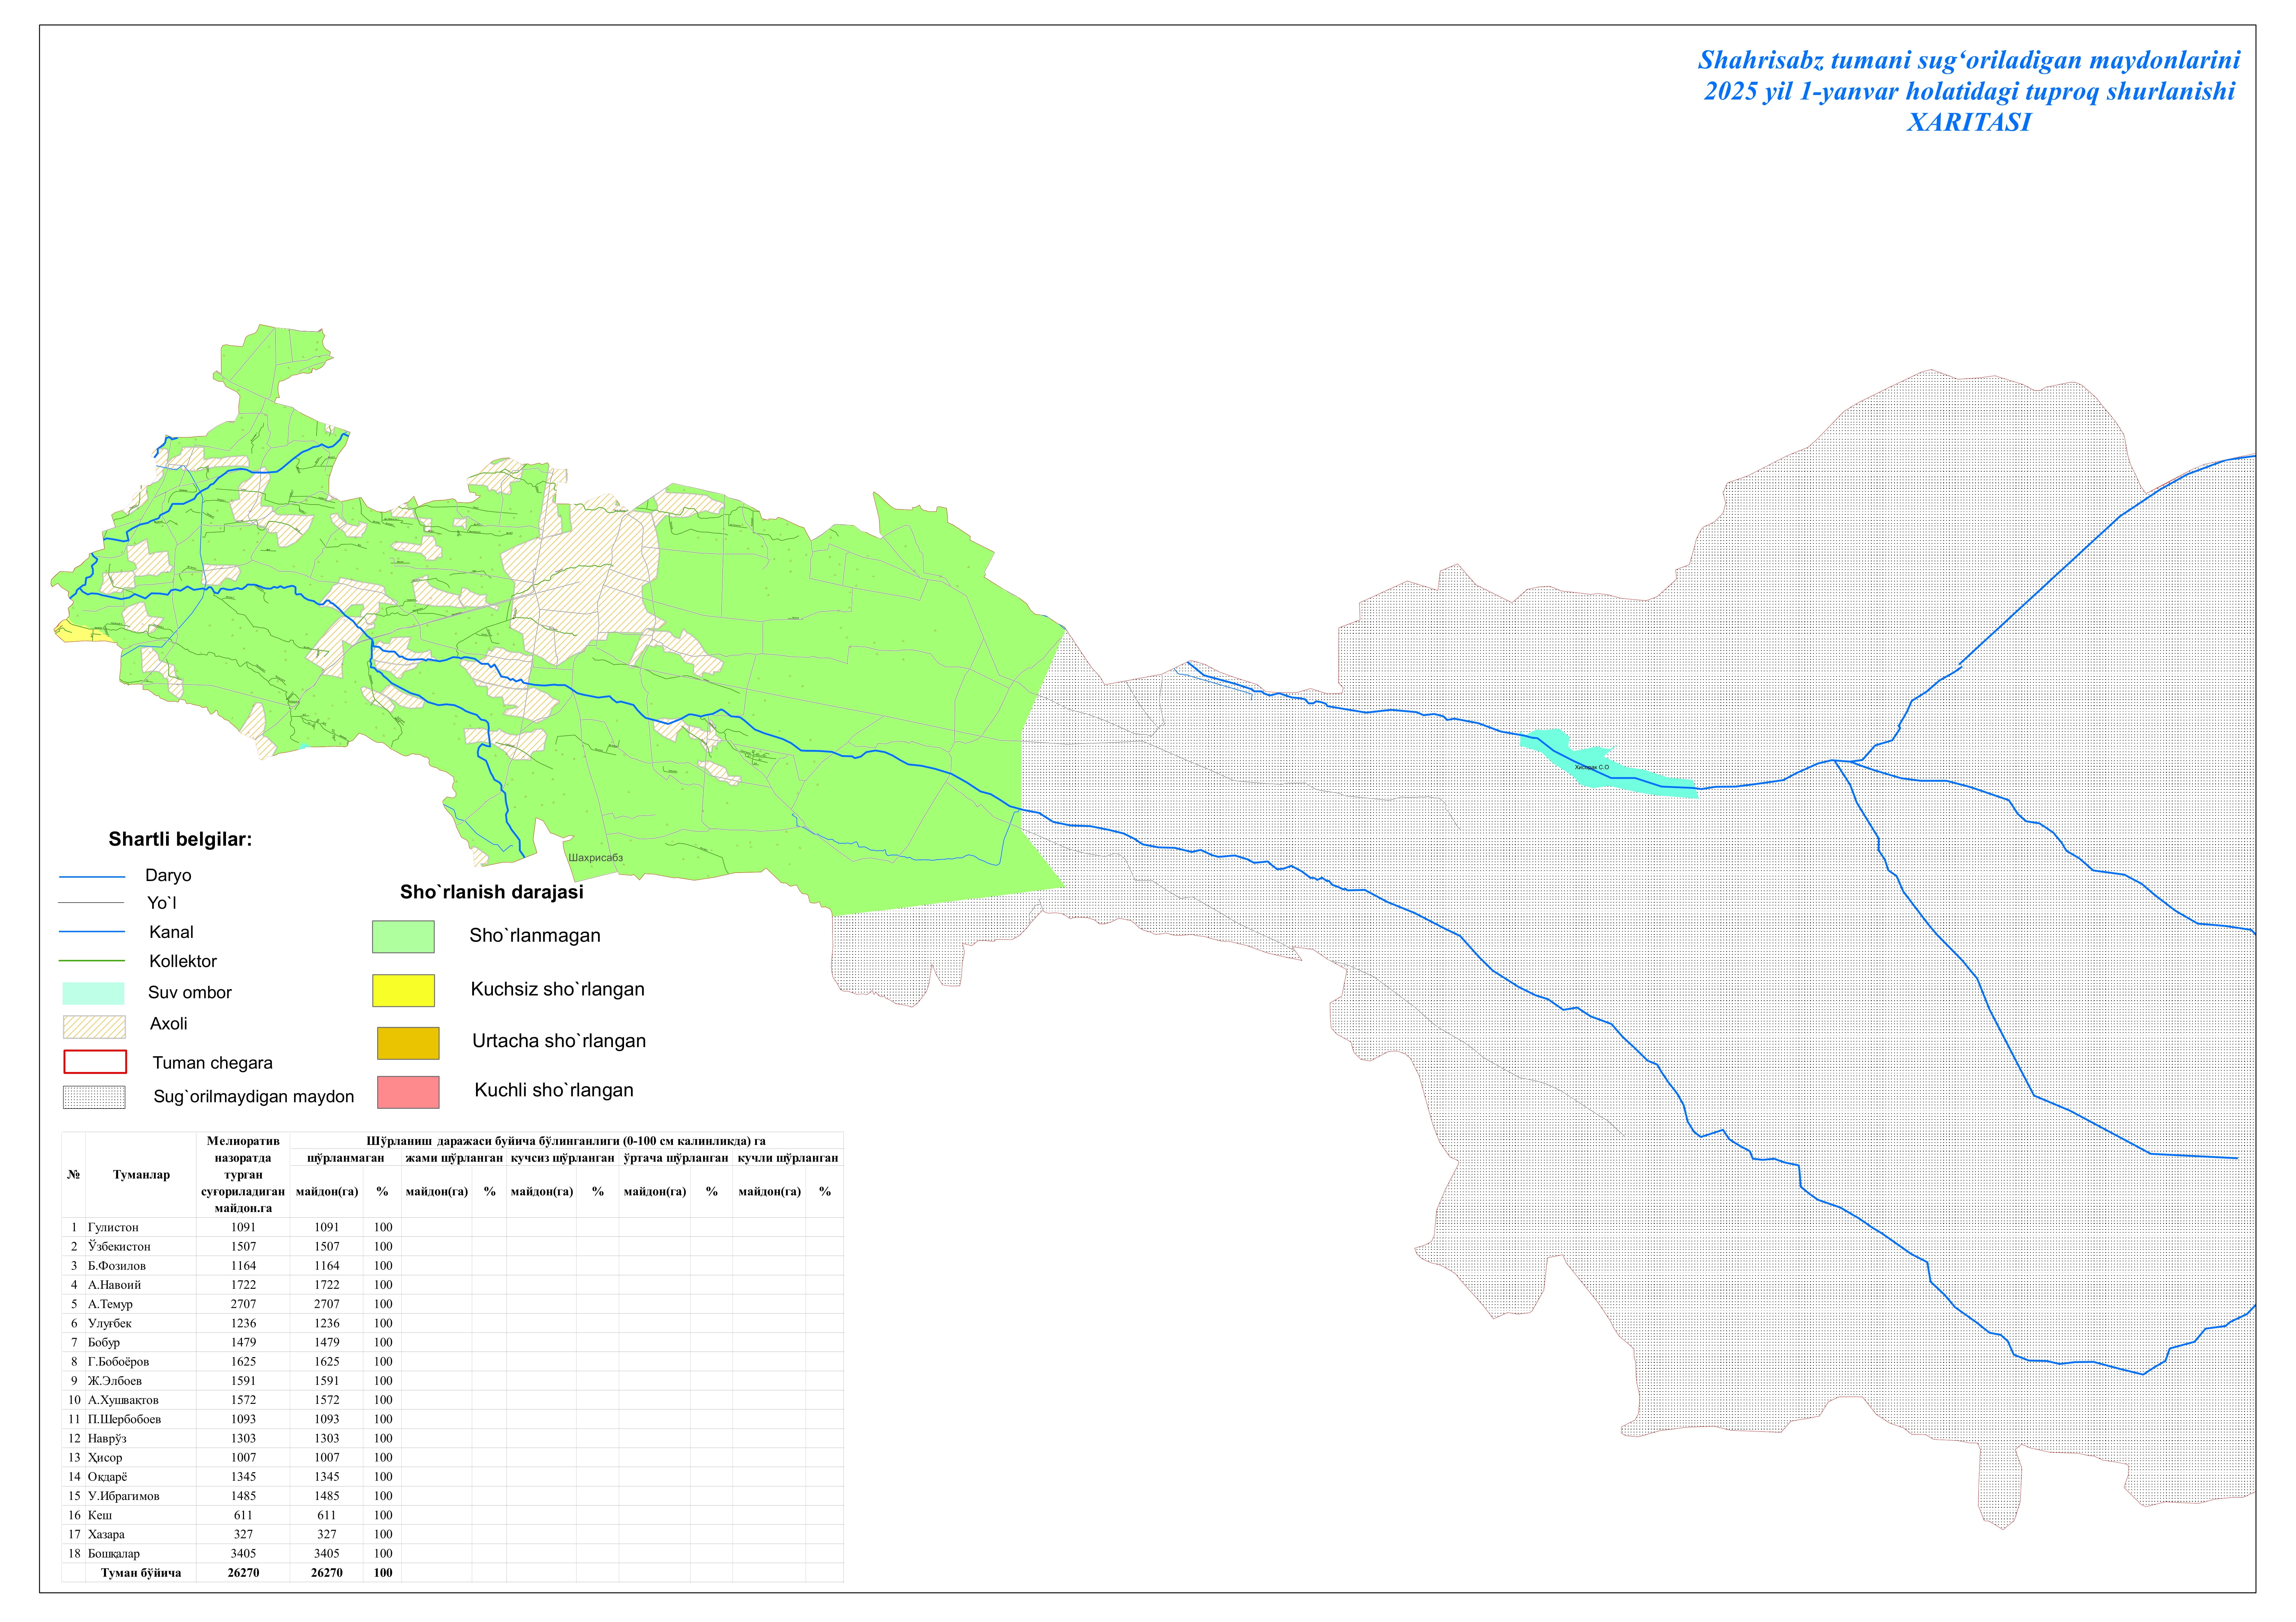Click the Туман бўйича total 26270 cell
Viewport: 2296px width, 1622px height.
pos(243,1573)
